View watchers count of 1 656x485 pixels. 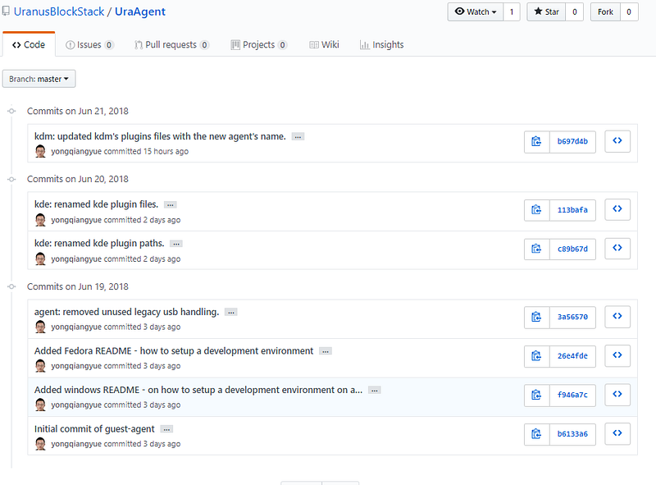[512, 11]
